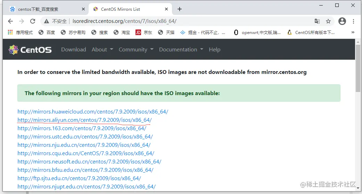Click the CentOS logo

point(30,50)
